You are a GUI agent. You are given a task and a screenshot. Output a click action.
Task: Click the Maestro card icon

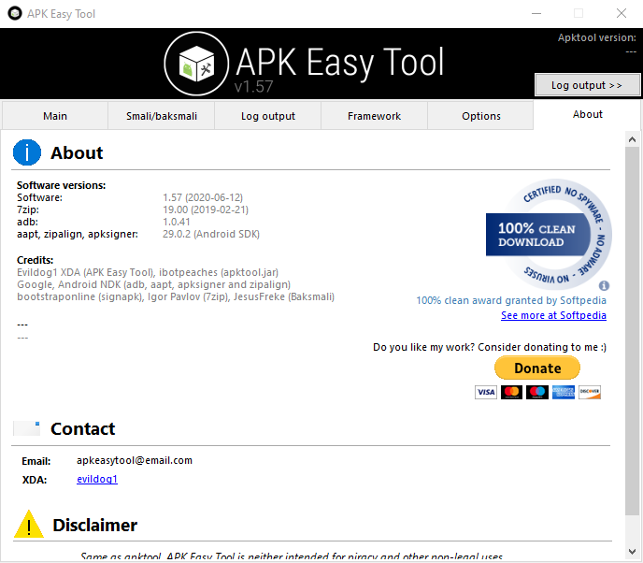[x=537, y=392]
